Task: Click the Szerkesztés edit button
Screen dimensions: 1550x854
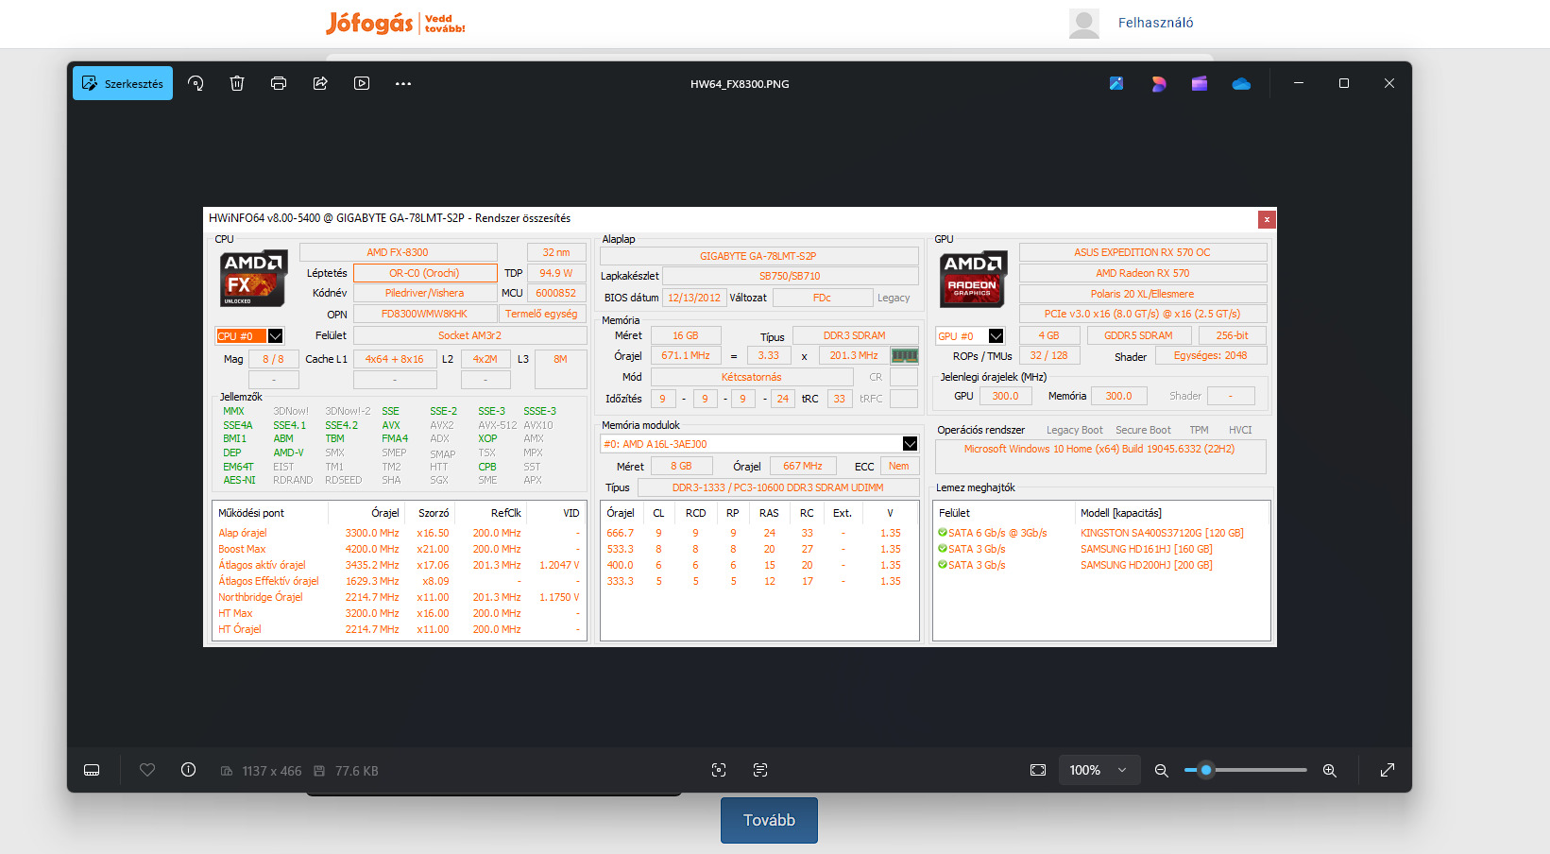Action: [123, 83]
